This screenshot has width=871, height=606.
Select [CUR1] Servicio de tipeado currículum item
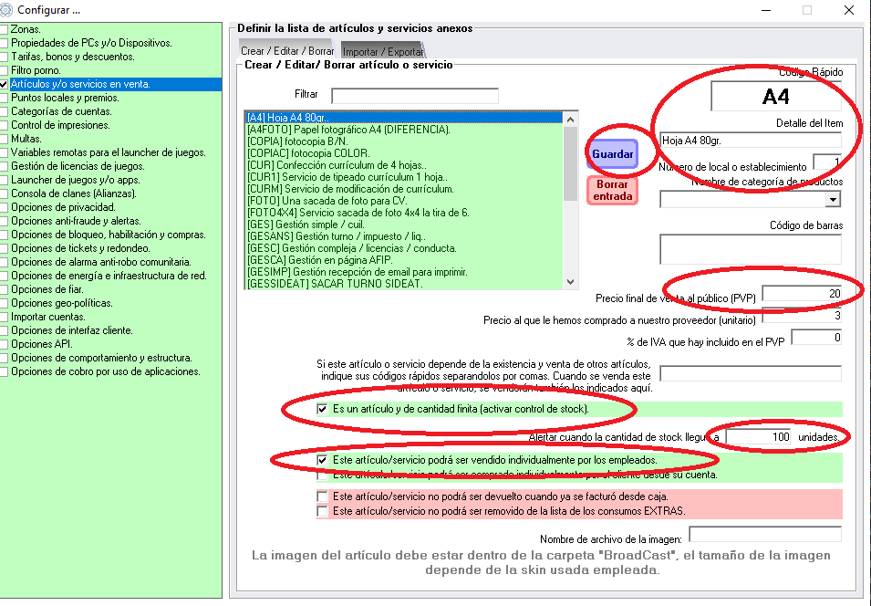point(404,177)
